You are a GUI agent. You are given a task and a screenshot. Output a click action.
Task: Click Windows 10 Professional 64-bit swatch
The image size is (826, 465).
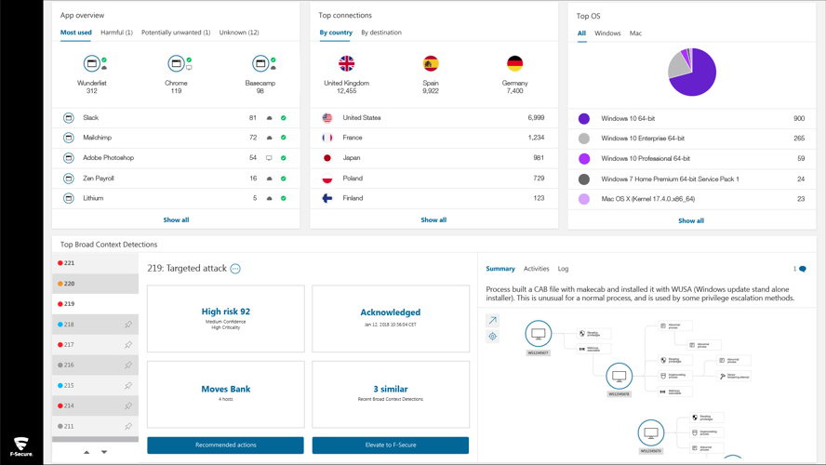(x=583, y=158)
